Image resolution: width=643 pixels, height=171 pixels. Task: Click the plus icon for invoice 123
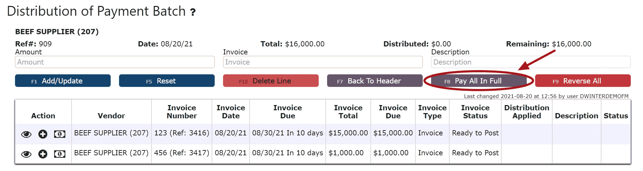click(x=43, y=134)
